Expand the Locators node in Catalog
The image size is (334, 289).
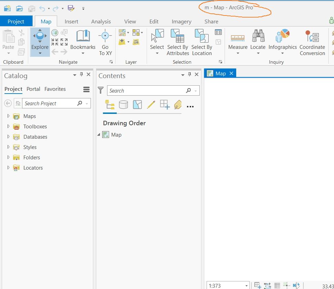coord(8,168)
